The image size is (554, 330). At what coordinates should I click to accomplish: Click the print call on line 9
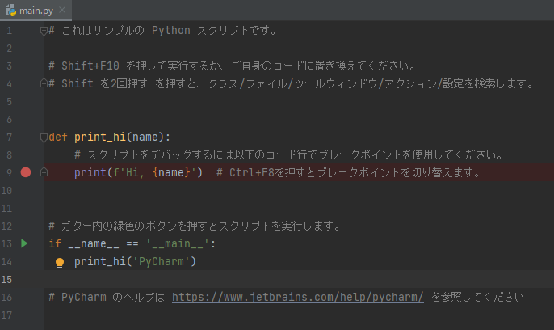point(90,172)
